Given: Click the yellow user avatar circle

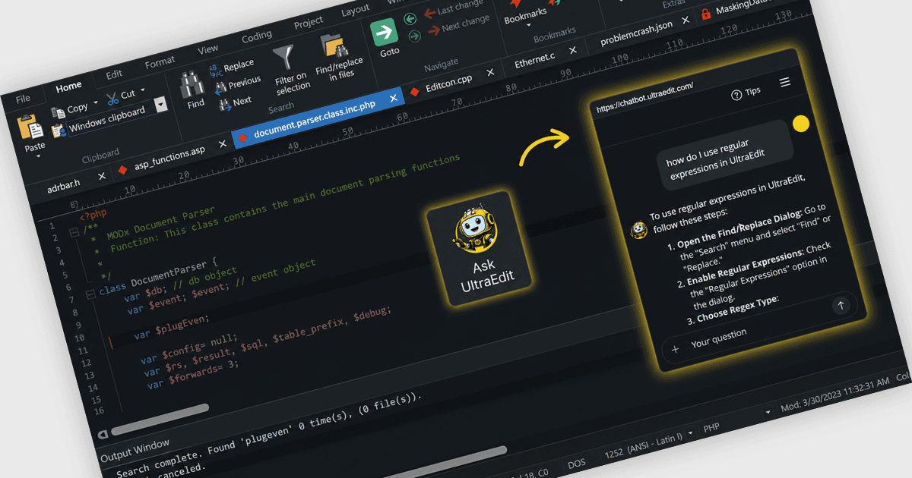Looking at the screenshot, I should (800, 124).
